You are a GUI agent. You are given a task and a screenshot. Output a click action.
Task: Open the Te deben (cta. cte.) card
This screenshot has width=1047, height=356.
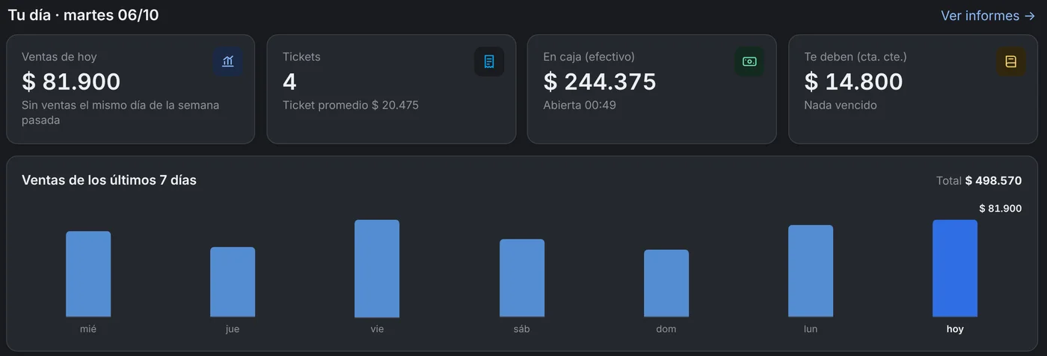click(913, 89)
